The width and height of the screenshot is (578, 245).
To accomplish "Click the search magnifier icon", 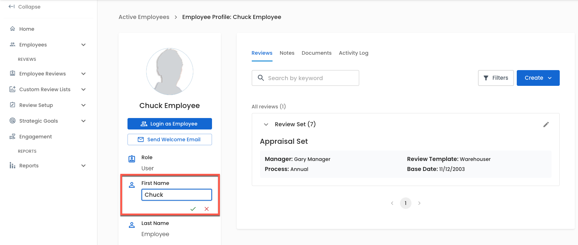I will tap(261, 78).
